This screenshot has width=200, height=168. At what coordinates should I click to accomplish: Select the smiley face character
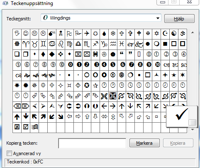(26, 34)
